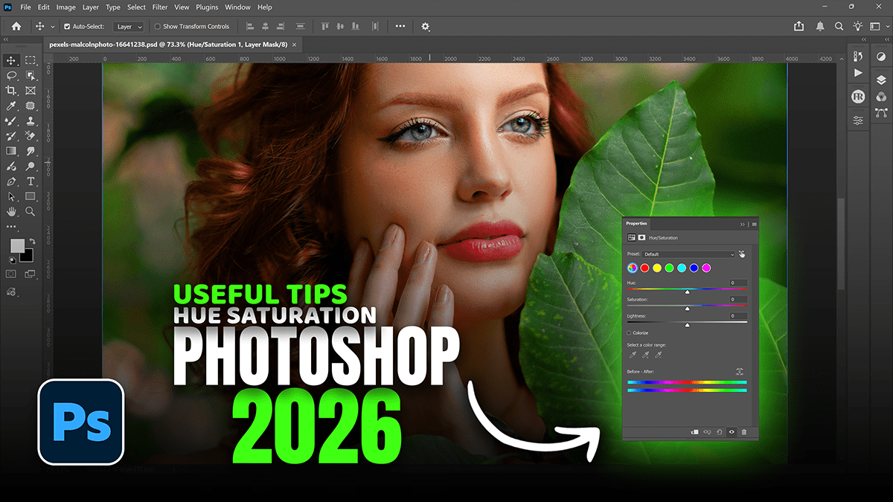Image resolution: width=893 pixels, height=502 pixels.
Task: Select the Rectangle shape tool
Action: (x=31, y=196)
